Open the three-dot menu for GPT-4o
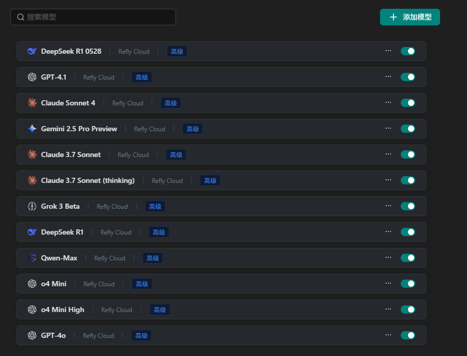Image resolution: width=467 pixels, height=356 pixels. pyautogui.click(x=388, y=335)
